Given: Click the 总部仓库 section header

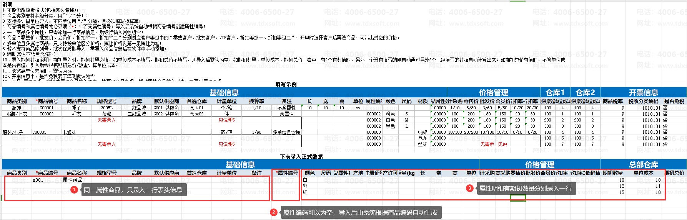Looking at the screenshot, I should pos(643,164).
